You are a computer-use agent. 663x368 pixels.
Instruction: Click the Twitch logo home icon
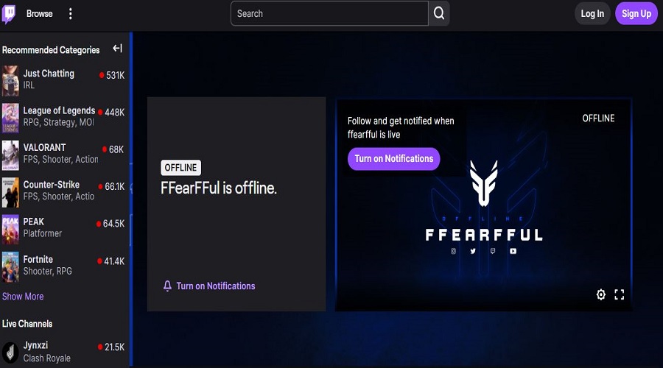click(8, 14)
